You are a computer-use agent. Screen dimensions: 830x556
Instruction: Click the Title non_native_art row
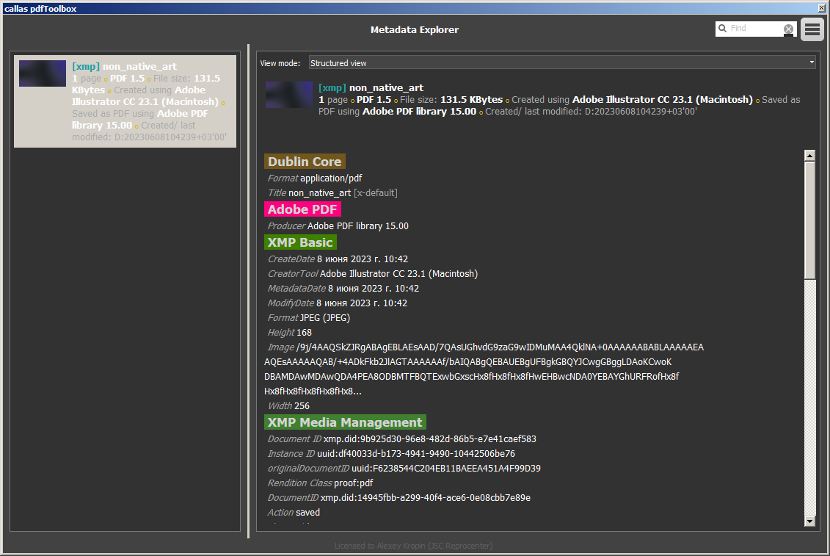tap(332, 193)
